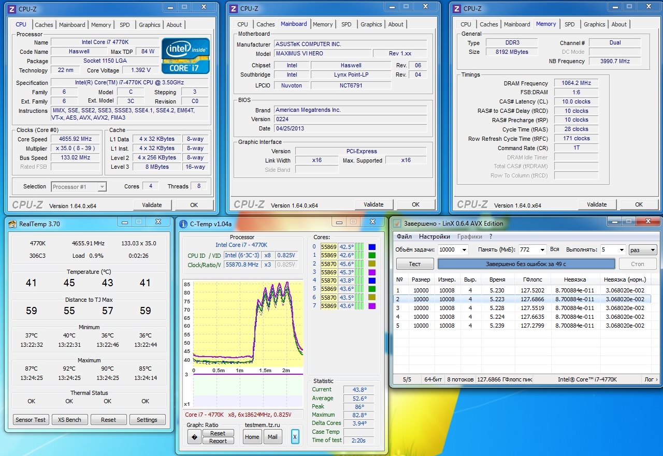This screenshot has height=456, width=663.
Task: Open the раз units dropdown
Action: pyautogui.click(x=652, y=249)
